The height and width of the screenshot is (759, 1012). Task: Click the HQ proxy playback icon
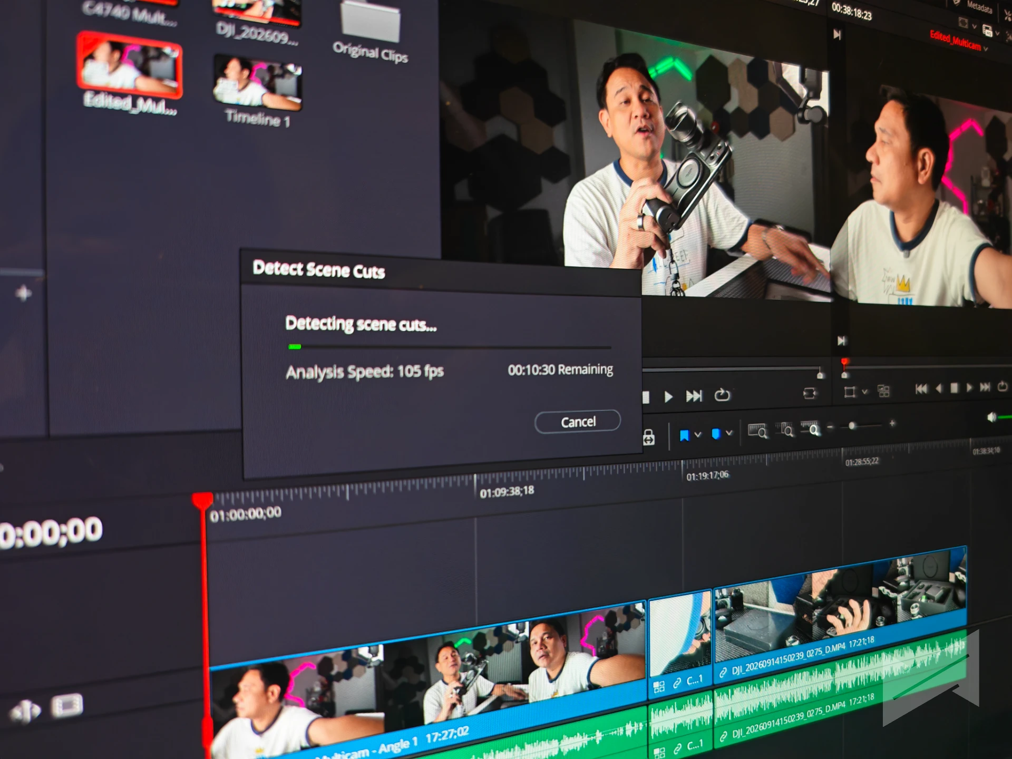click(987, 31)
